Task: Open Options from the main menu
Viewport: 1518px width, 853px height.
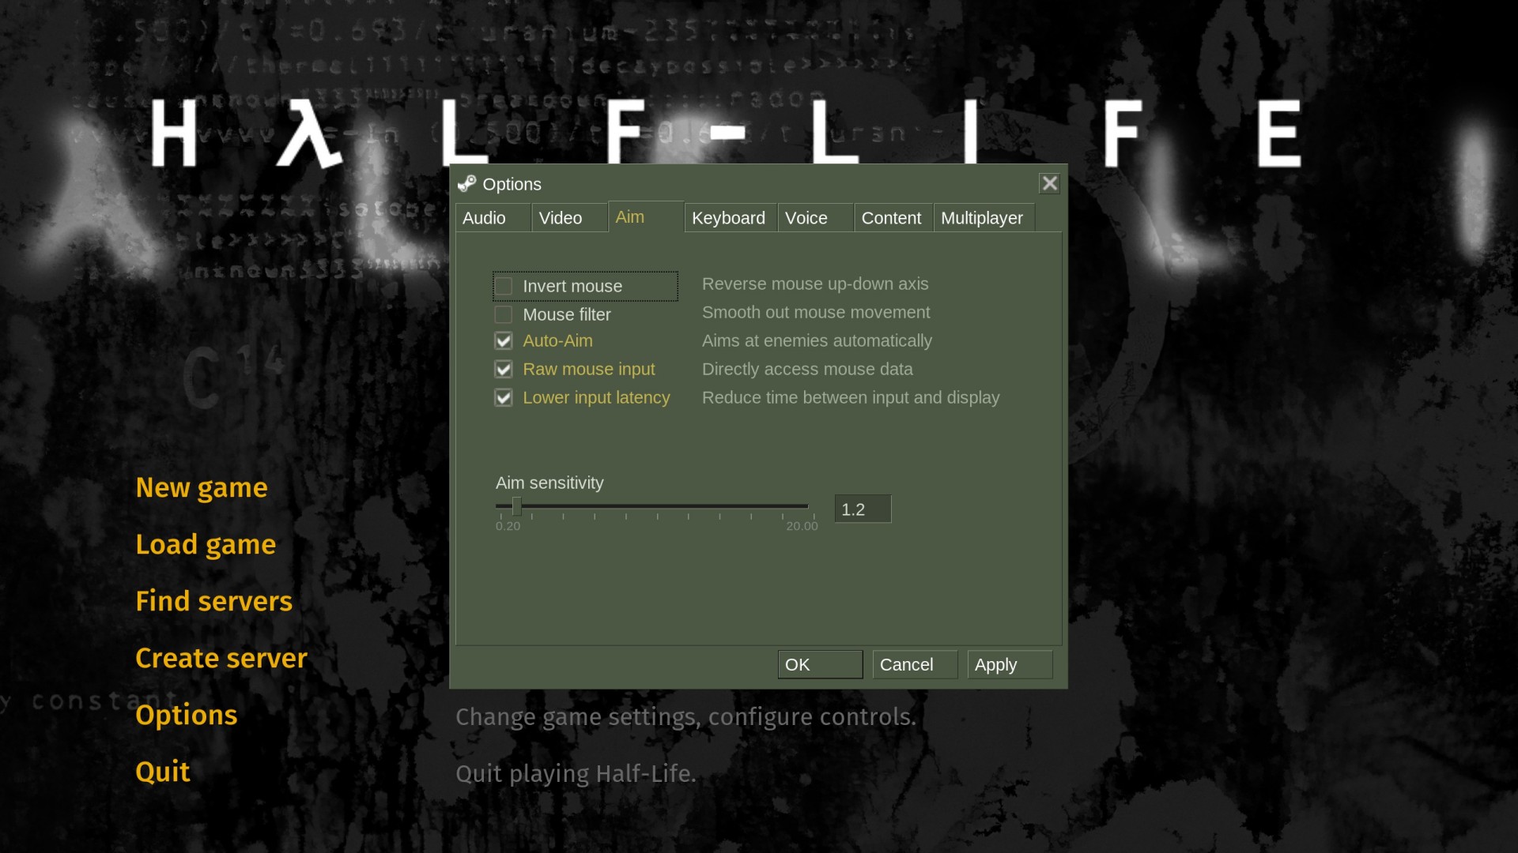Action: (x=187, y=715)
